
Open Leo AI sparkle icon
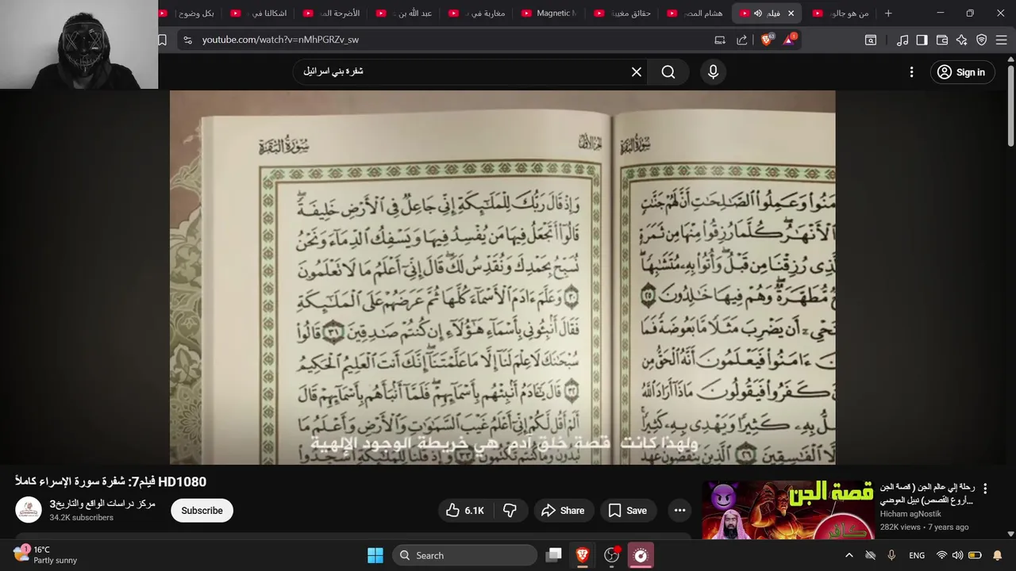click(962, 40)
